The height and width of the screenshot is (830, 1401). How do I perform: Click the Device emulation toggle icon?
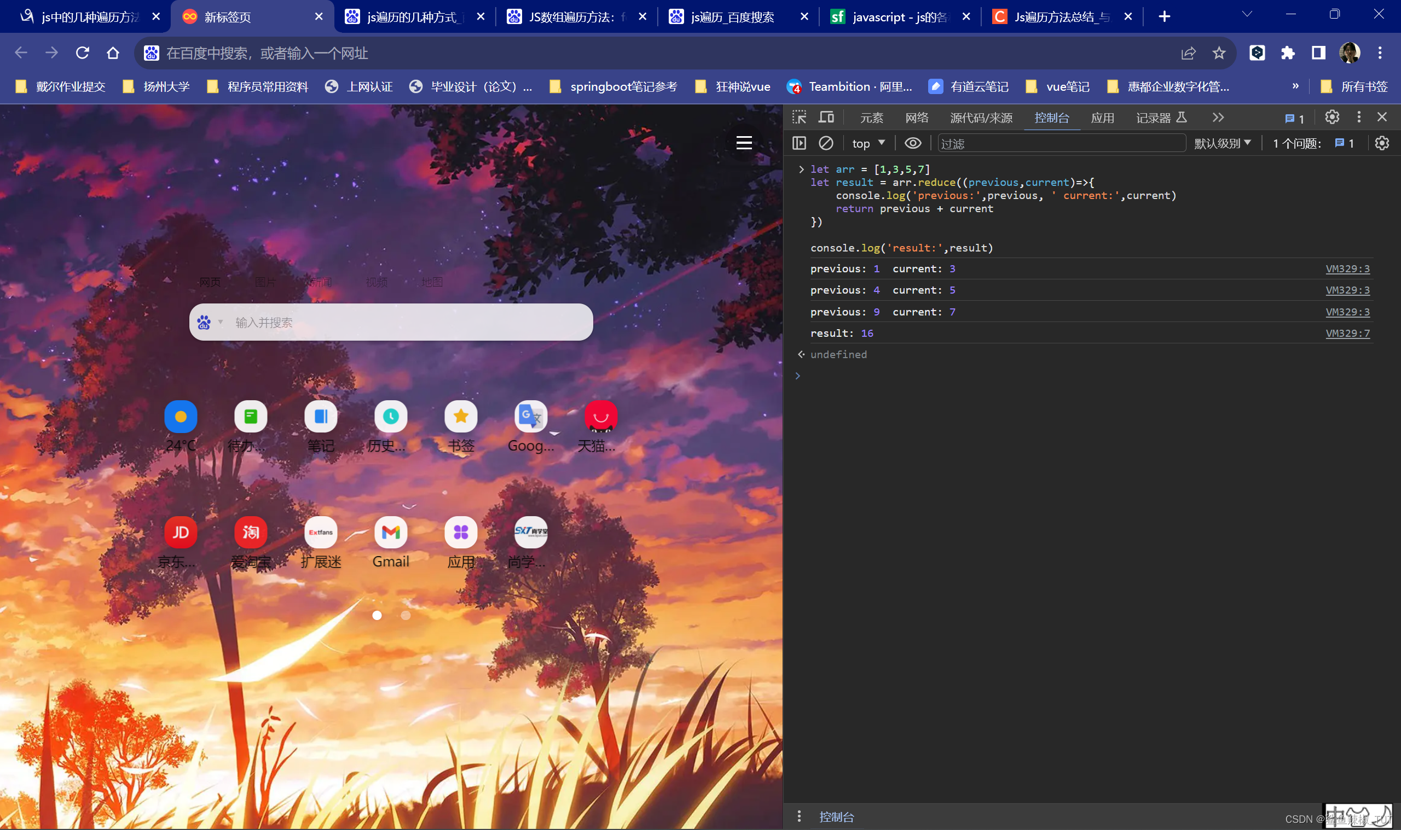[826, 116]
